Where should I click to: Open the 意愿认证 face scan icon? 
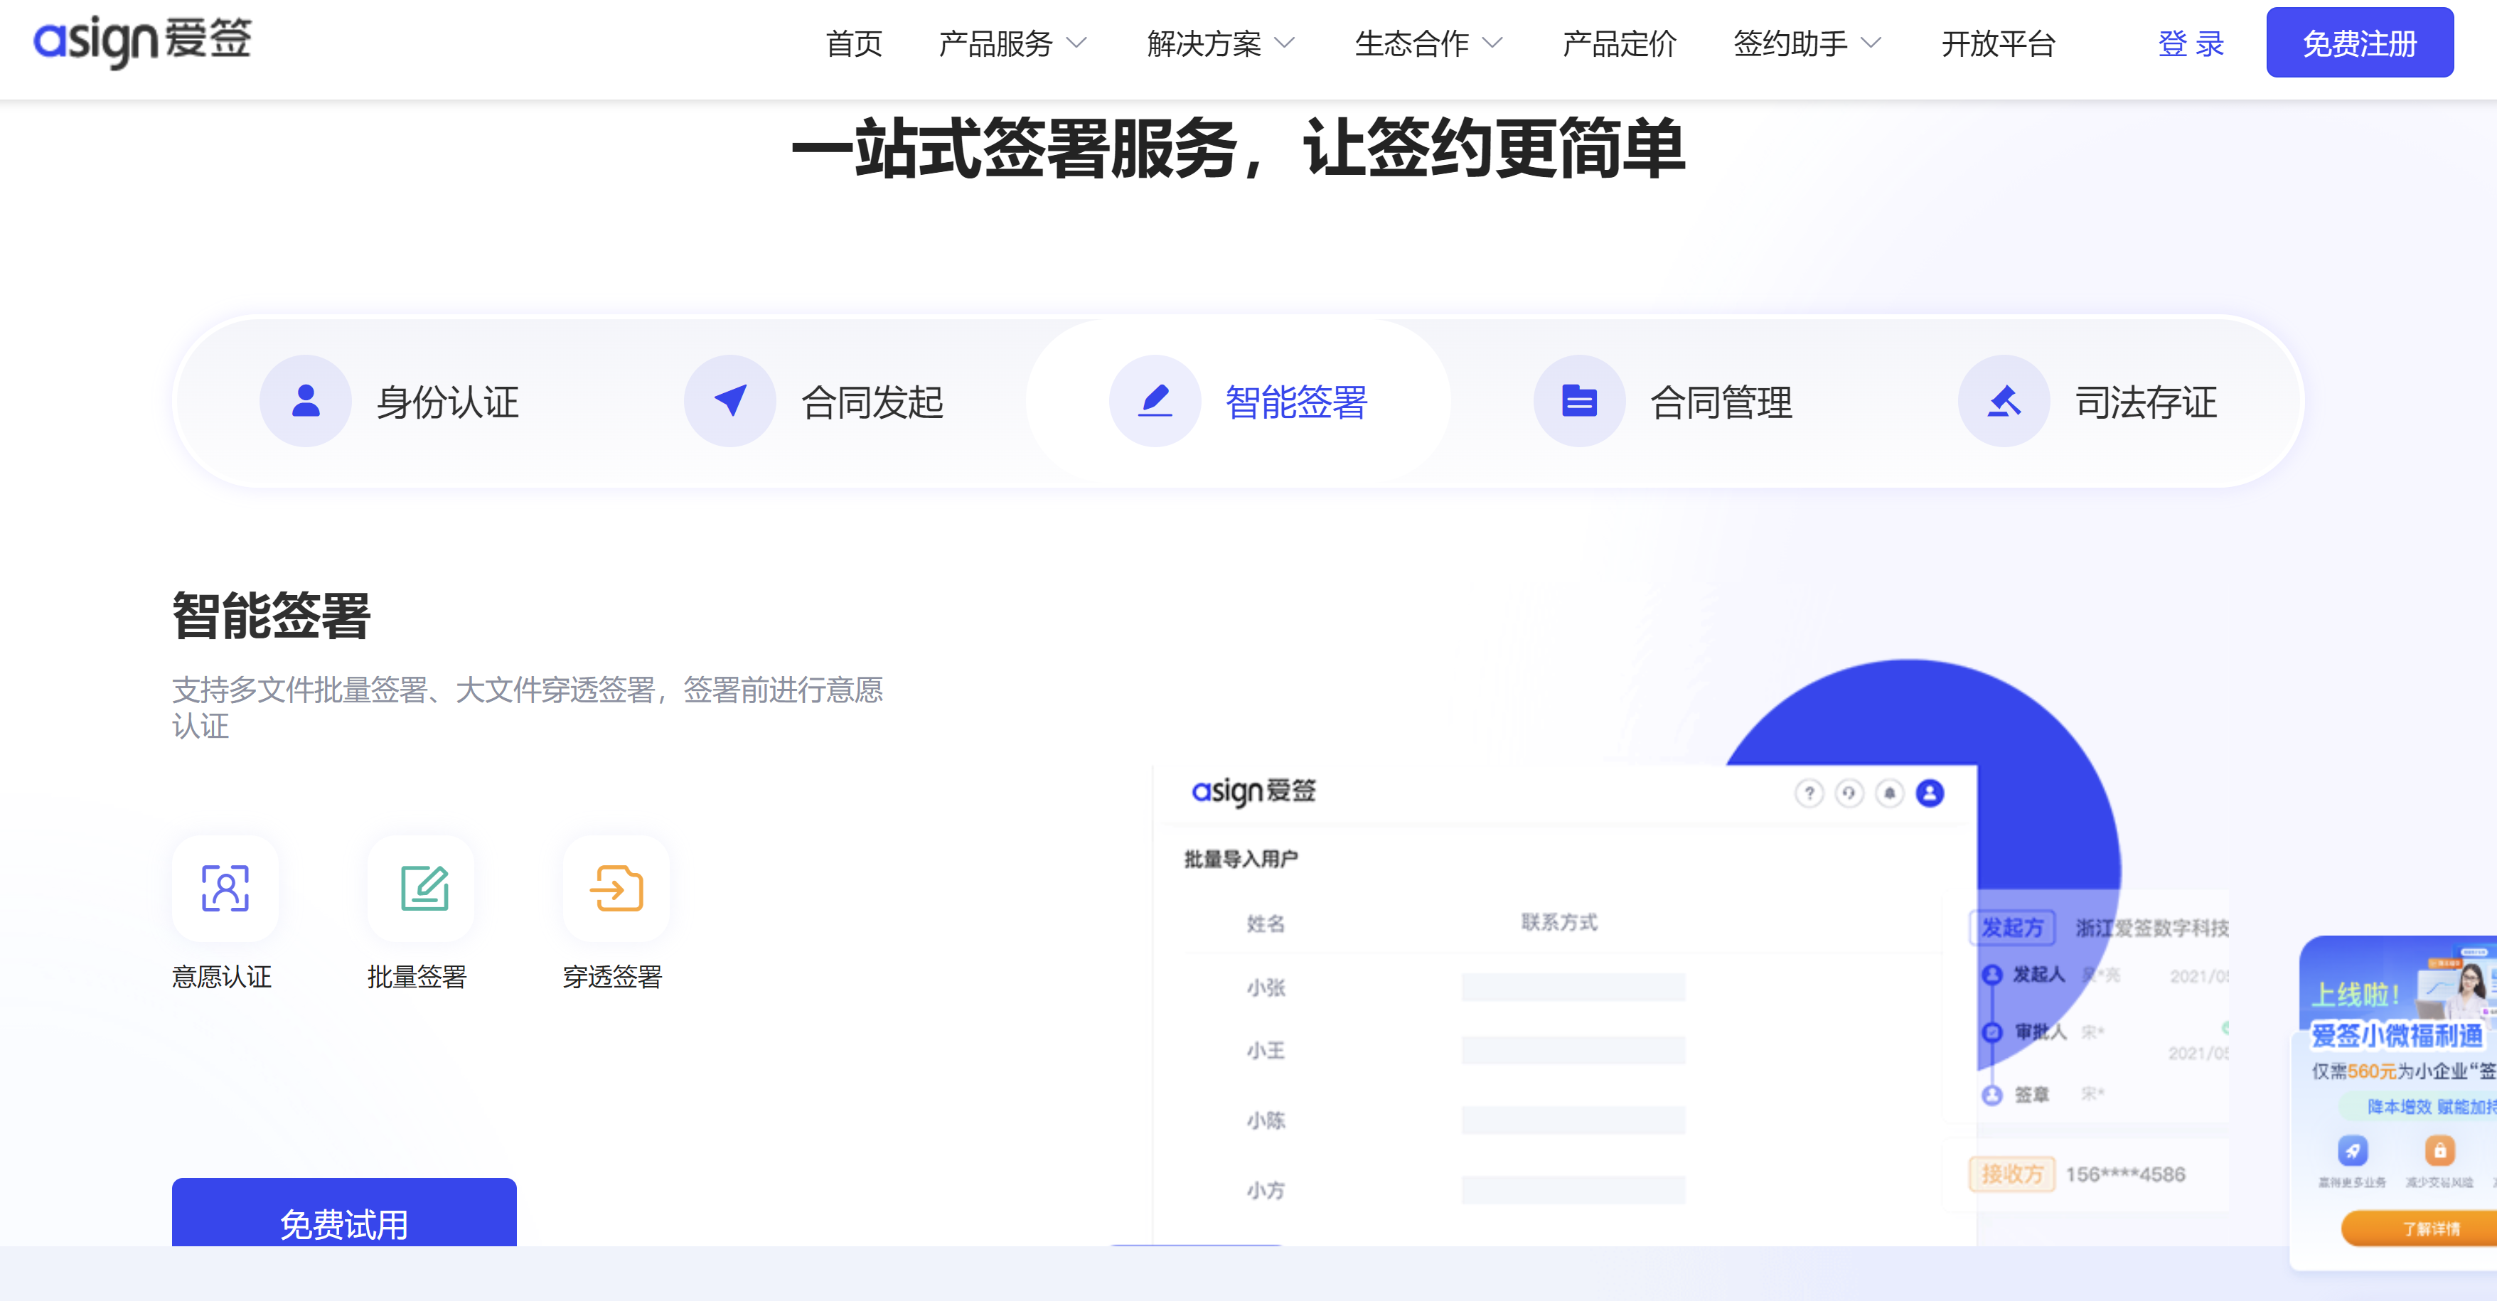point(225,888)
